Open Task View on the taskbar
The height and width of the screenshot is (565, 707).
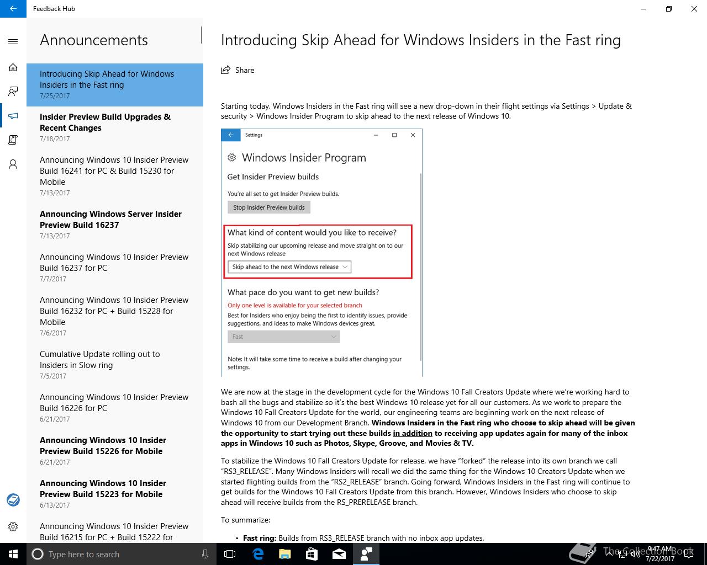tap(230, 554)
